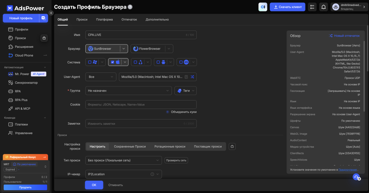Uncheck the macOS system checkbox
Viewport: 369px width, 193px height.
click(112, 62)
